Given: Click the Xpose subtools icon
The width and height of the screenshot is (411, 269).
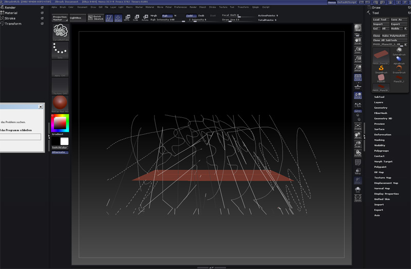Looking at the screenshot, I should click(x=358, y=198).
